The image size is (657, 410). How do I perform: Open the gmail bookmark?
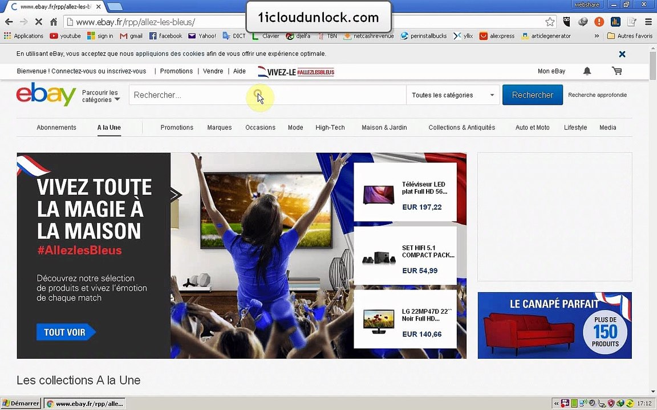[x=131, y=36]
